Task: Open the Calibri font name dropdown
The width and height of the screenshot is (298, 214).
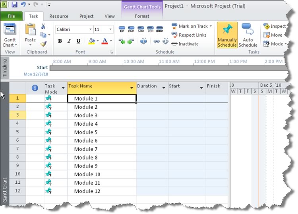Action: 90,30
